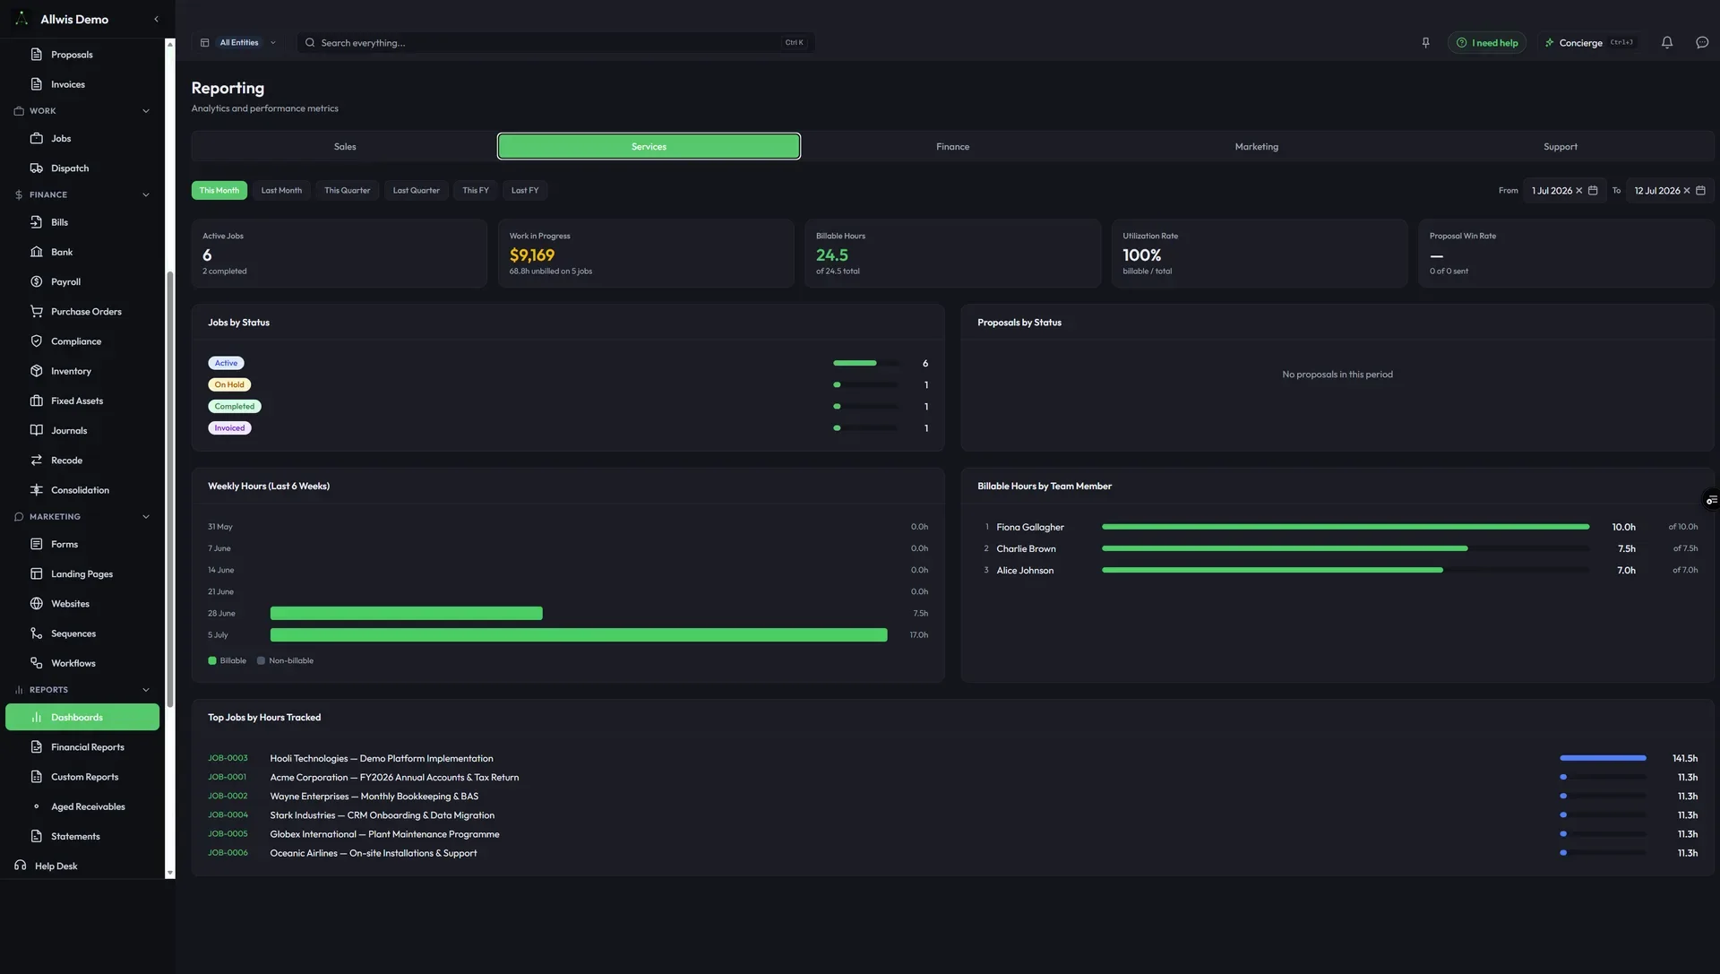Open the Consolidation icon
Image resolution: width=1720 pixels, height=974 pixels.
point(37,490)
